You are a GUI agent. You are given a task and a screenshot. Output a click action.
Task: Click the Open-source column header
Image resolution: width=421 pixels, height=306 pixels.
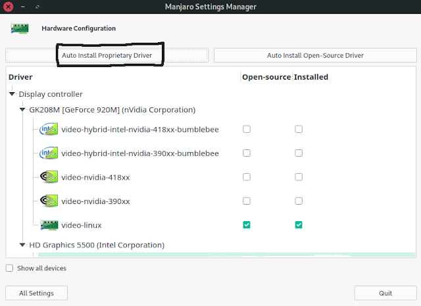266,77
